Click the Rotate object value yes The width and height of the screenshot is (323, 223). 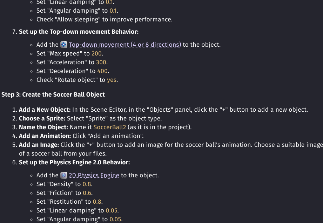[112, 80]
